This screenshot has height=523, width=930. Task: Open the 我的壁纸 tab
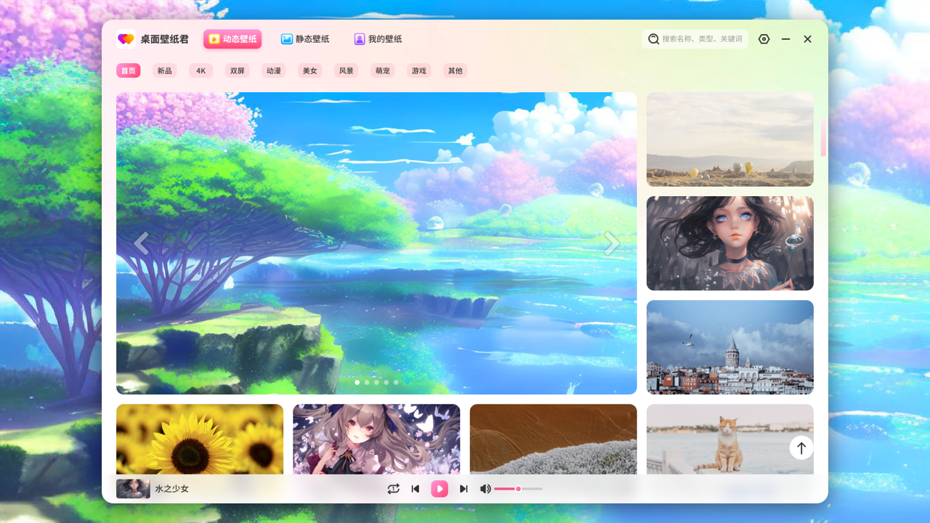[378, 38]
